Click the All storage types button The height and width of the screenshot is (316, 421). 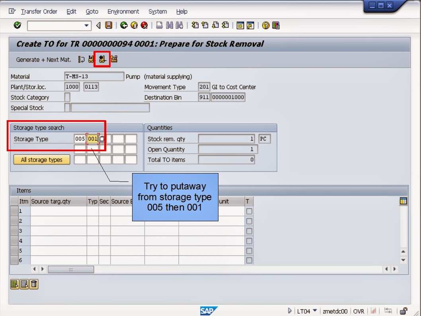click(x=41, y=159)
